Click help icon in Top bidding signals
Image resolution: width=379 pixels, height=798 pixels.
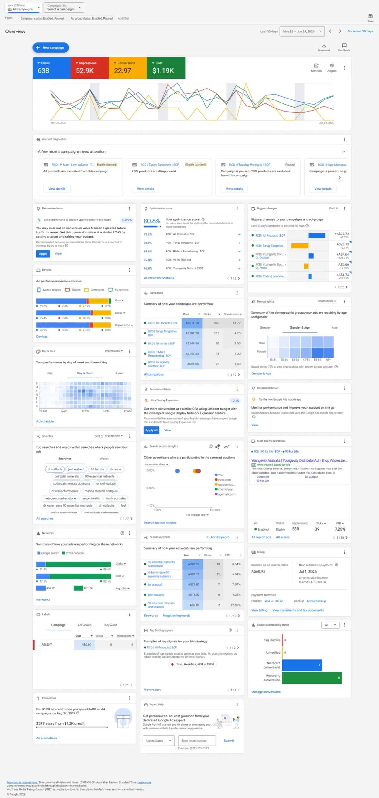tap(230, 630)
